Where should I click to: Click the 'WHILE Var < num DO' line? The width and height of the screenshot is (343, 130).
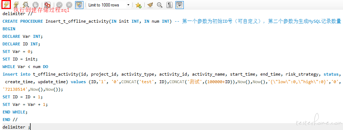pos(25,67)
